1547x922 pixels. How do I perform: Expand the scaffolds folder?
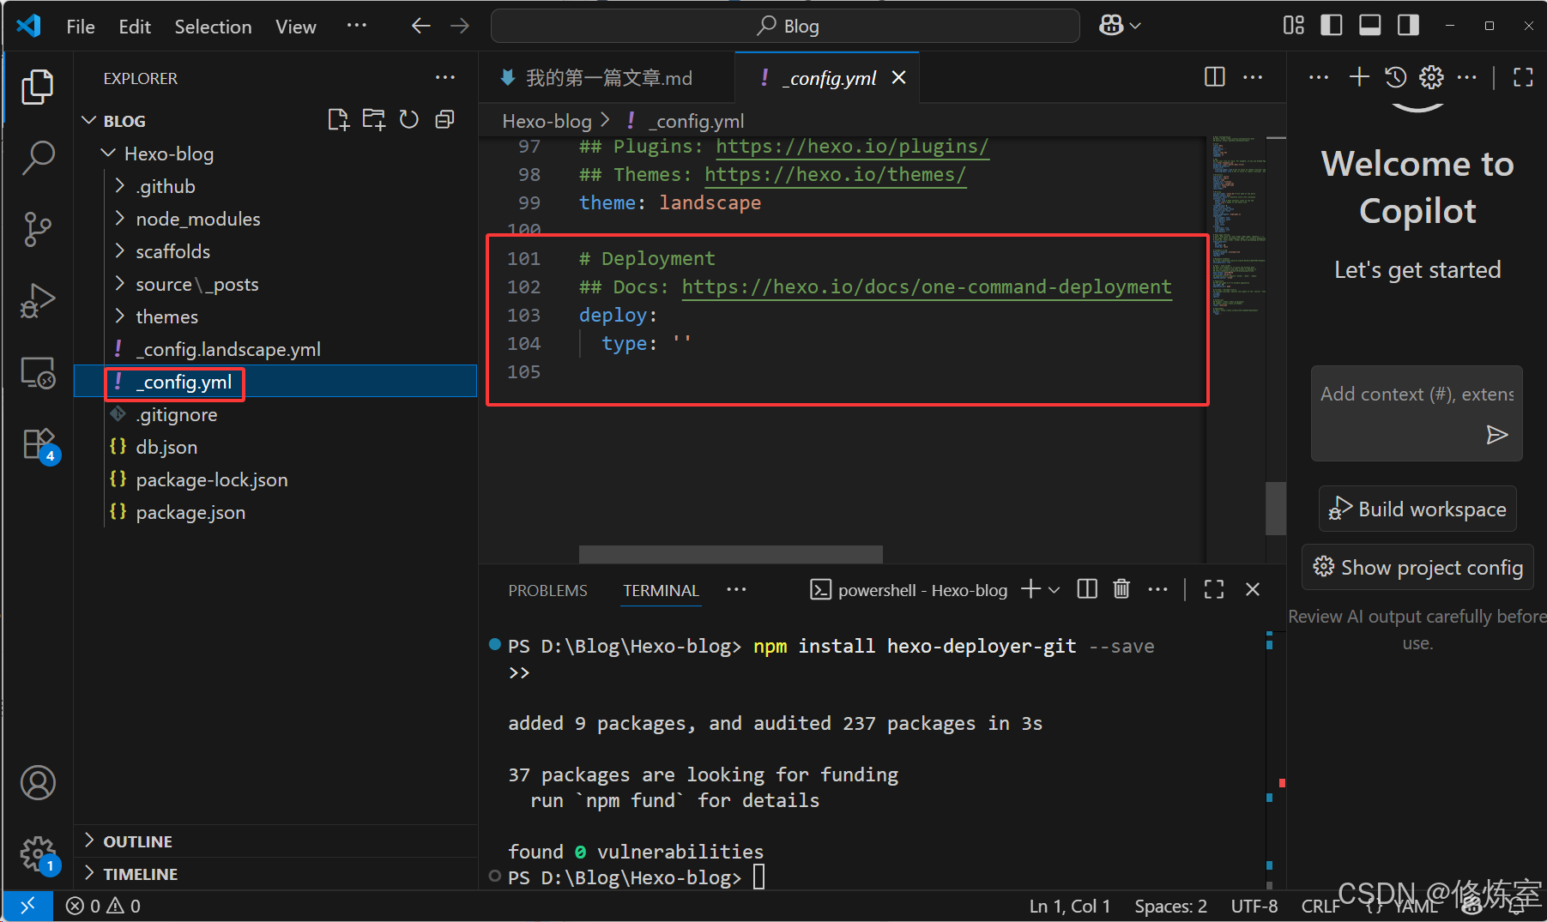[x=120, y=251]
